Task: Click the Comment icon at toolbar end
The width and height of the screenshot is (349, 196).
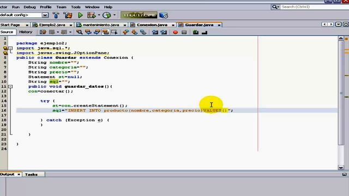Action: pyautogui.click(x=204, y=33)
